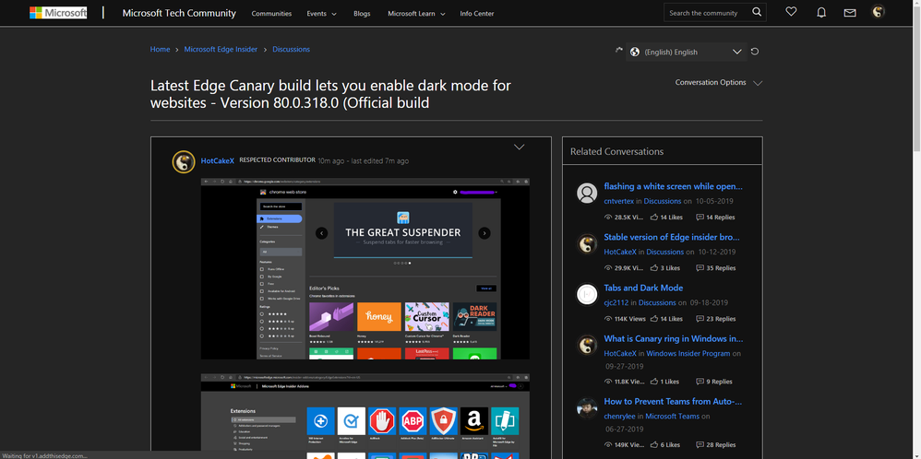
Task: Click the 29.9K Views eye icon
Action: pyautogui.click(x=608, y=268)
